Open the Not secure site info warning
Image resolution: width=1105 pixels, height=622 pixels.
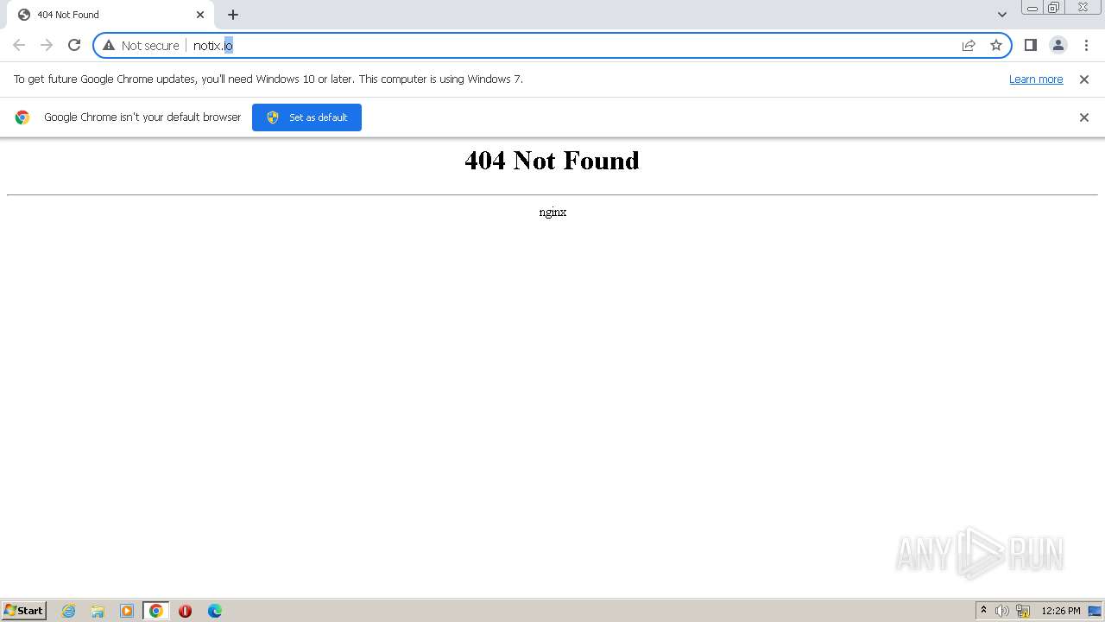[x=142, y=45]
